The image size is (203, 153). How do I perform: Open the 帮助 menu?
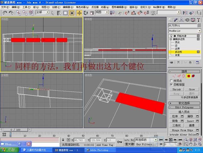[x=172, y=7]
